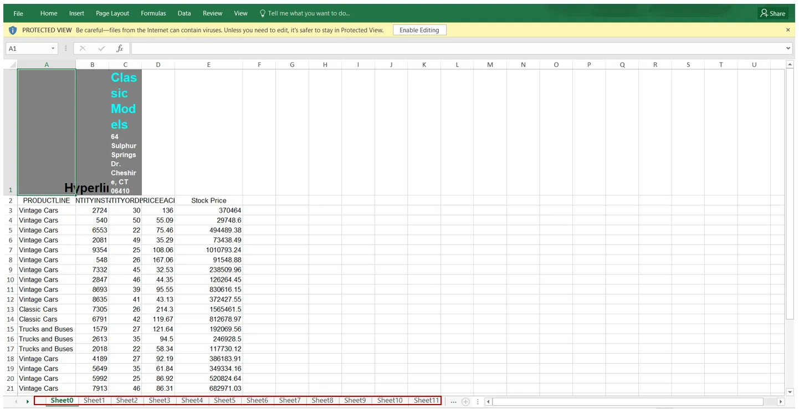Click the horizontal scrollbar right arrow

tap(781, 401)
